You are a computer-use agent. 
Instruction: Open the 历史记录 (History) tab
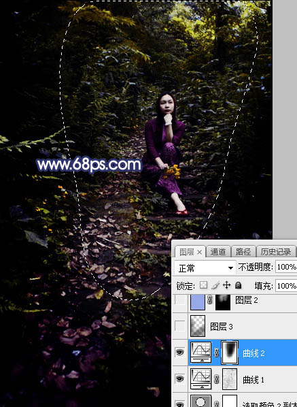276,252
